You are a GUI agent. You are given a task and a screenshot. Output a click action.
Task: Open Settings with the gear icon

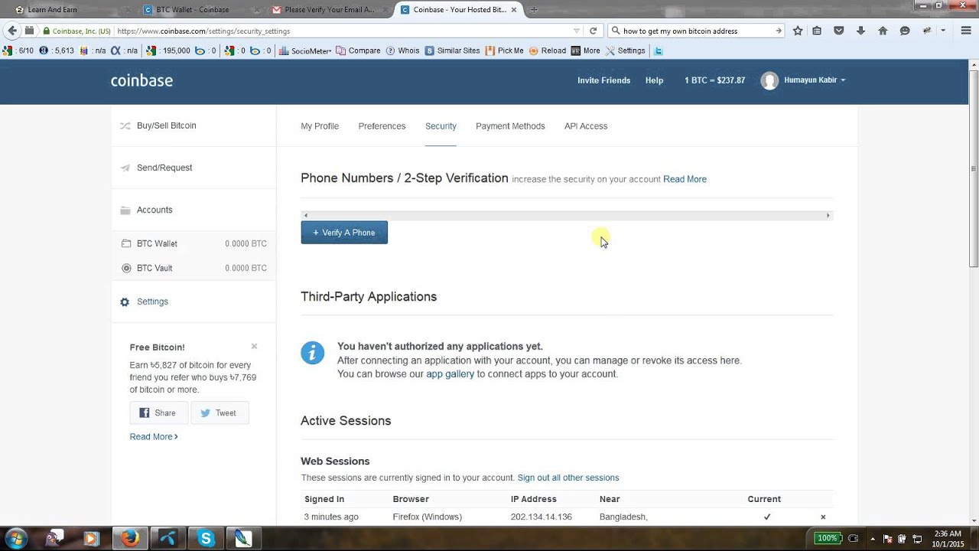coord(144,302)
